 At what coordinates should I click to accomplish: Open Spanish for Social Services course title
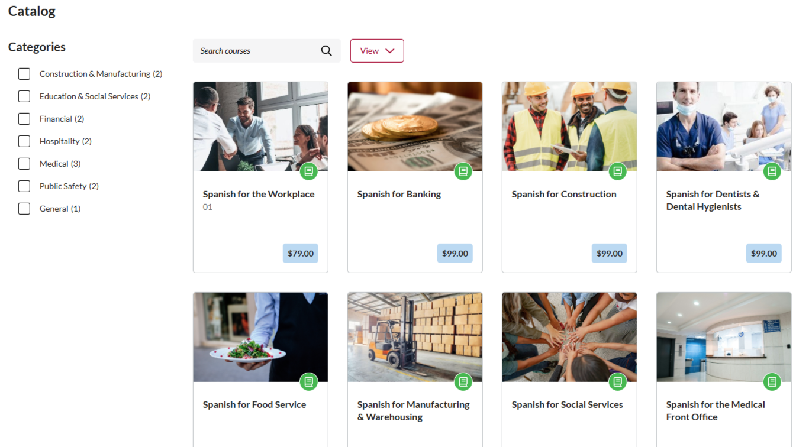(567, 404)
